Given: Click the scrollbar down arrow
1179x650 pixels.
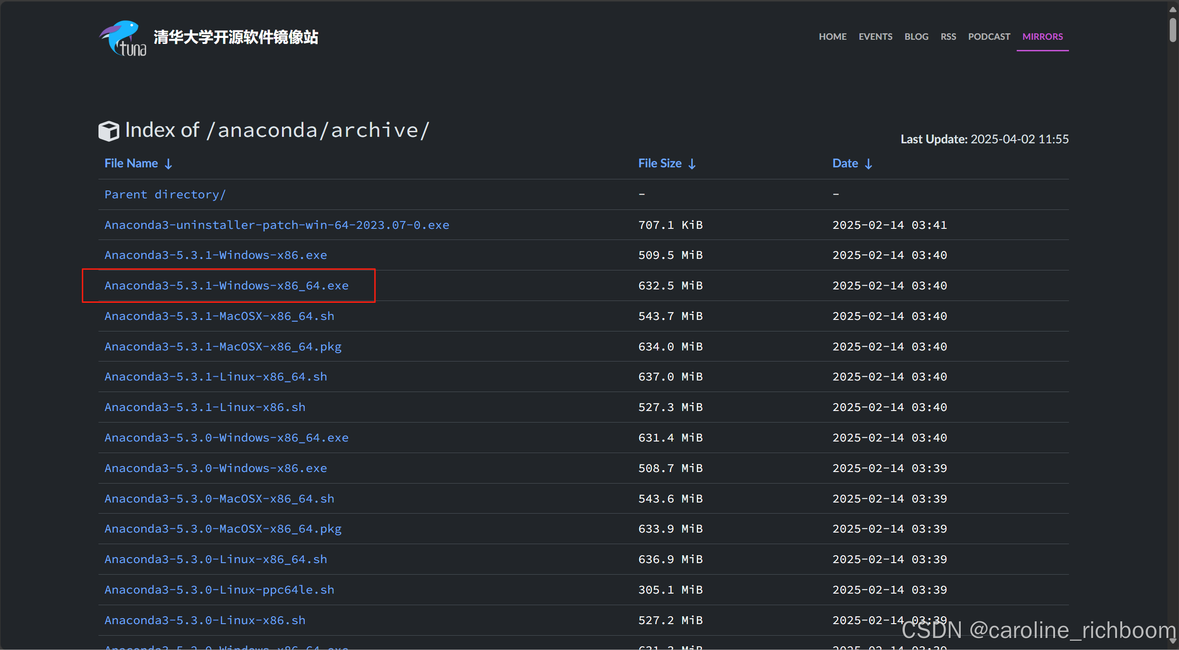Looking at the screenshot, I should [x=1173, y=641].
